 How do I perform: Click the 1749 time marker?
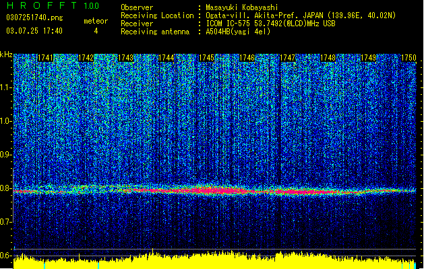tap(368, 58)
